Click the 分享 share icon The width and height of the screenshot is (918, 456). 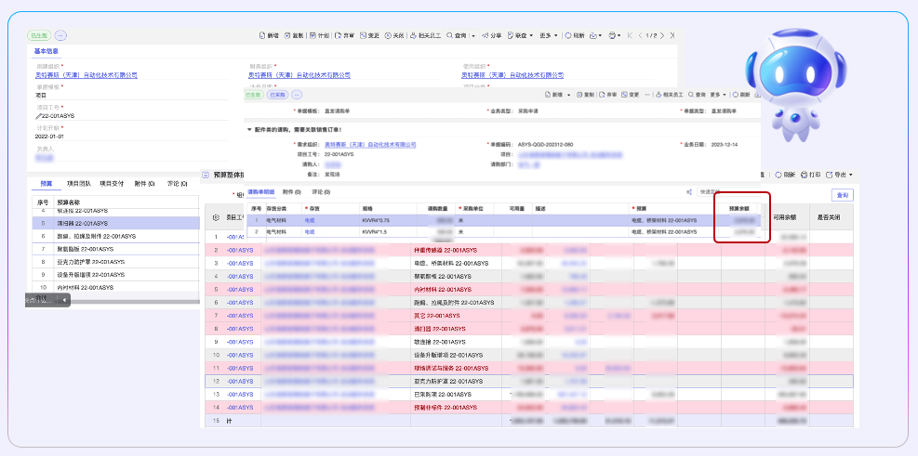tap(489, 35)
